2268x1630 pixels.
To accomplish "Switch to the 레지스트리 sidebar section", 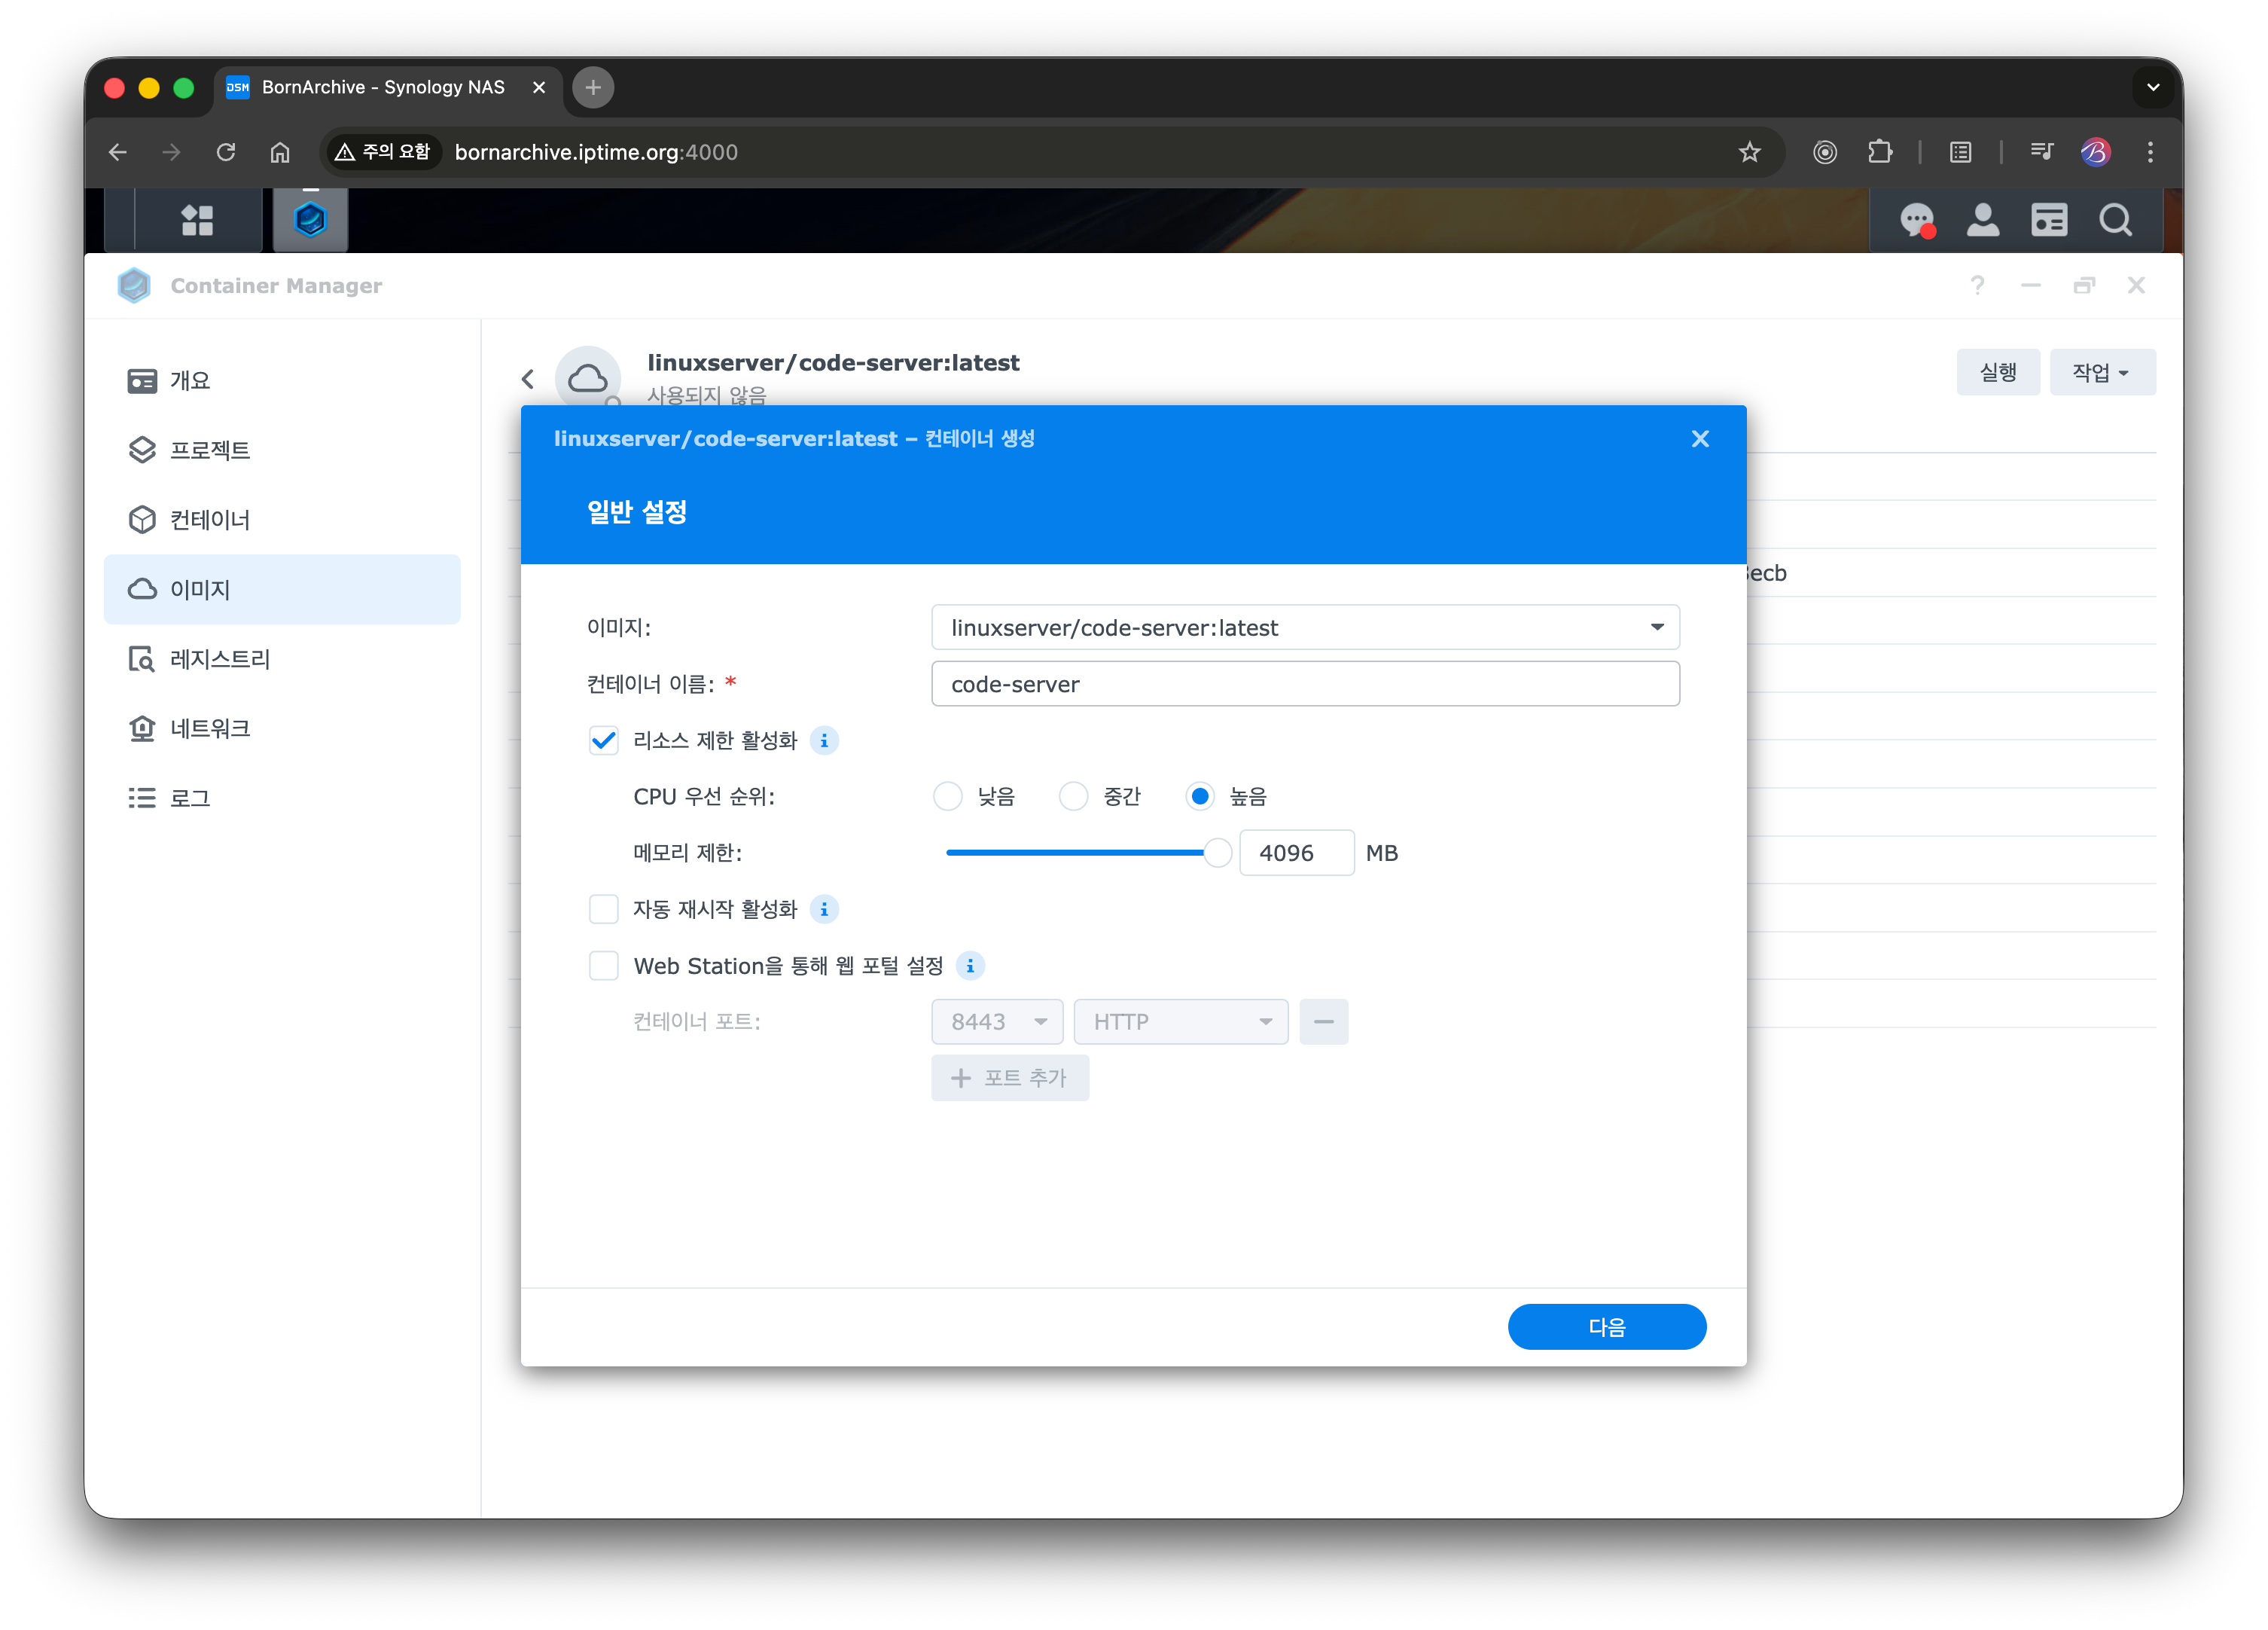I will pos(220,659).
